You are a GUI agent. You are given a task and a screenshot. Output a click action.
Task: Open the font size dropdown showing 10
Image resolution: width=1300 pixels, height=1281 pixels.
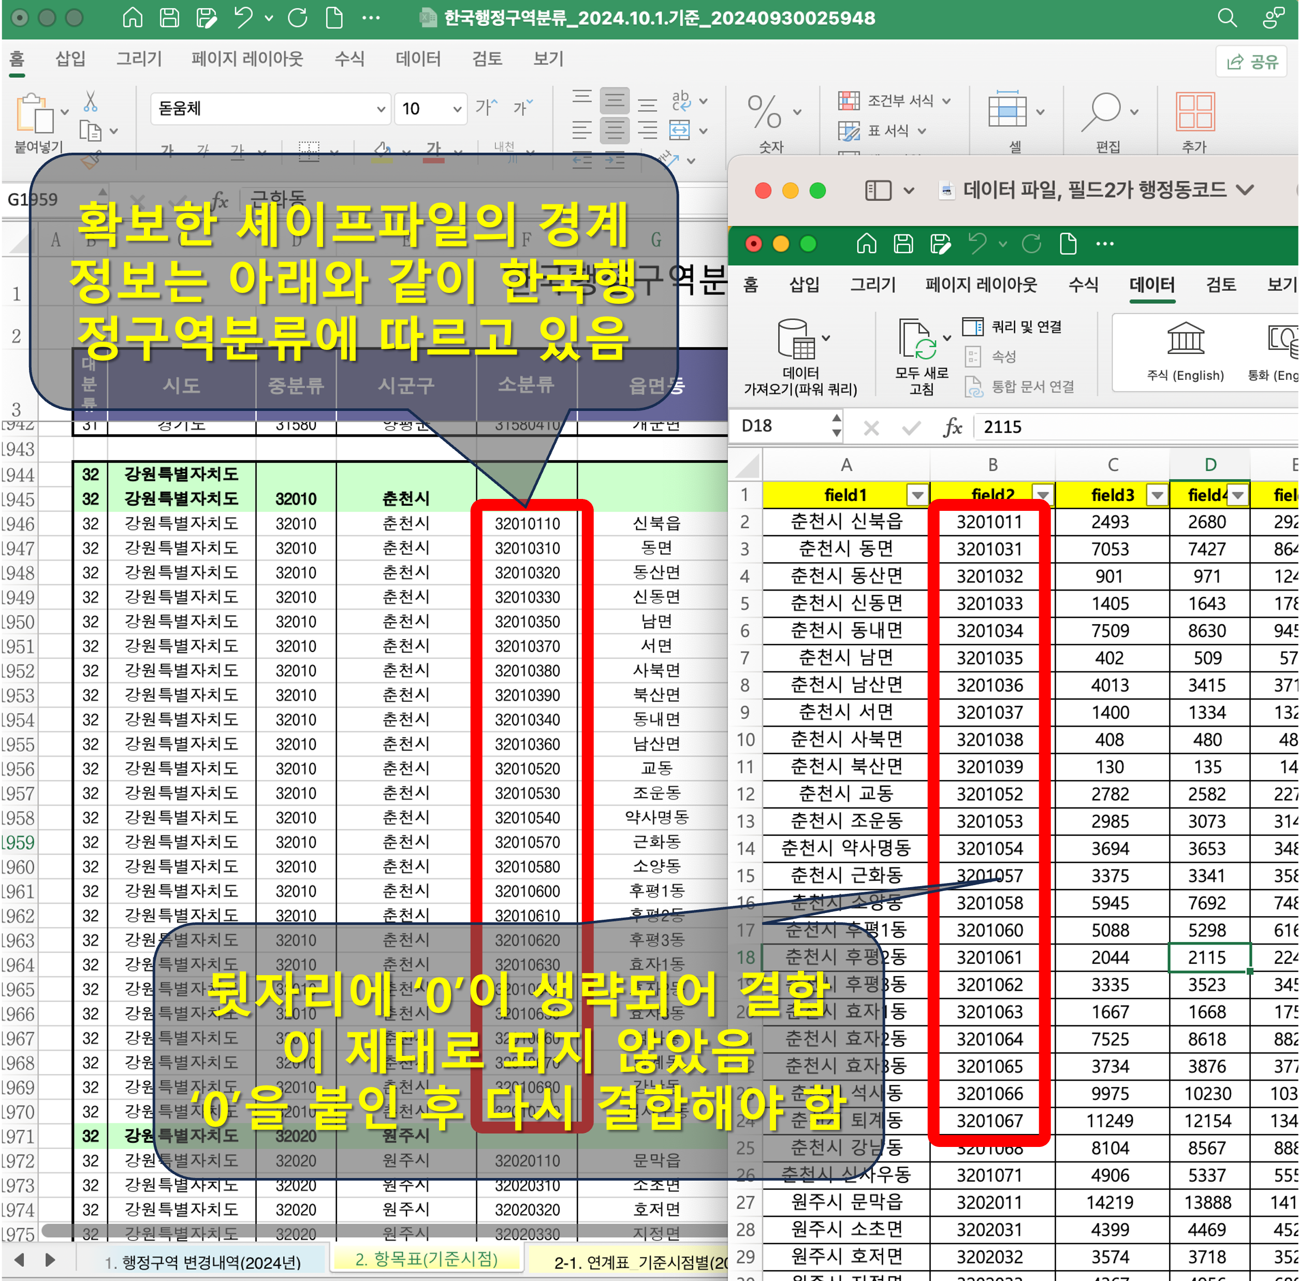pos(457,109)
